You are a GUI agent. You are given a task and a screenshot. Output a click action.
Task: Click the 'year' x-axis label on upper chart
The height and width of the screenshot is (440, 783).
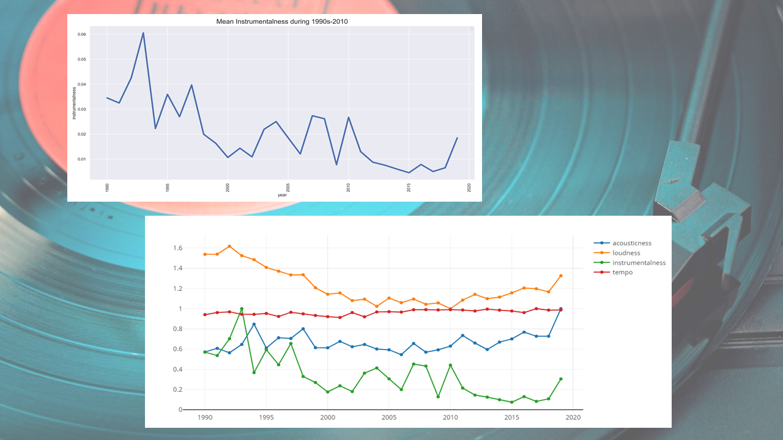click(282, 195)
